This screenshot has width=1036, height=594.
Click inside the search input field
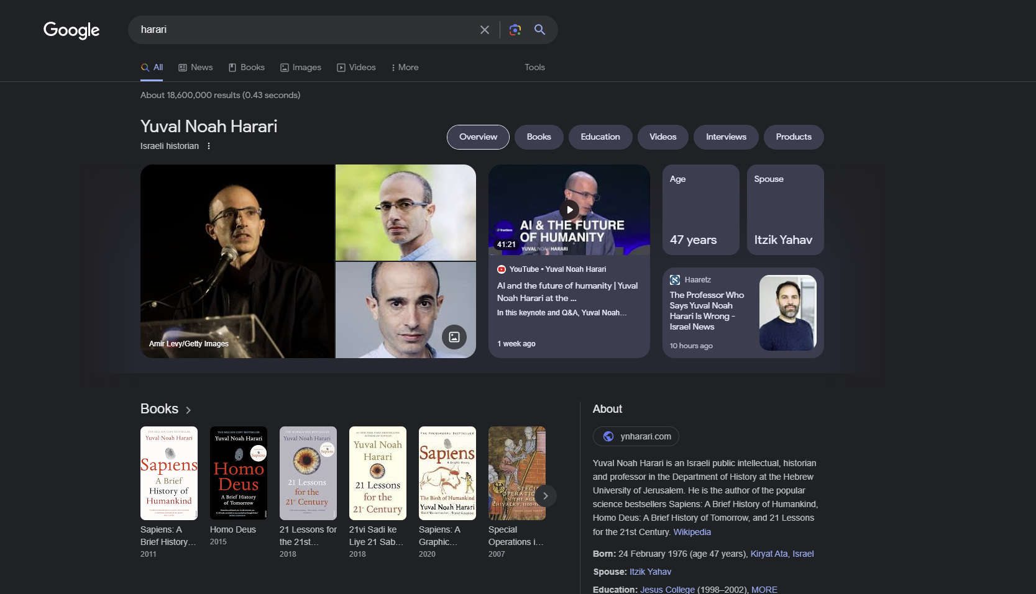(305, 30)
